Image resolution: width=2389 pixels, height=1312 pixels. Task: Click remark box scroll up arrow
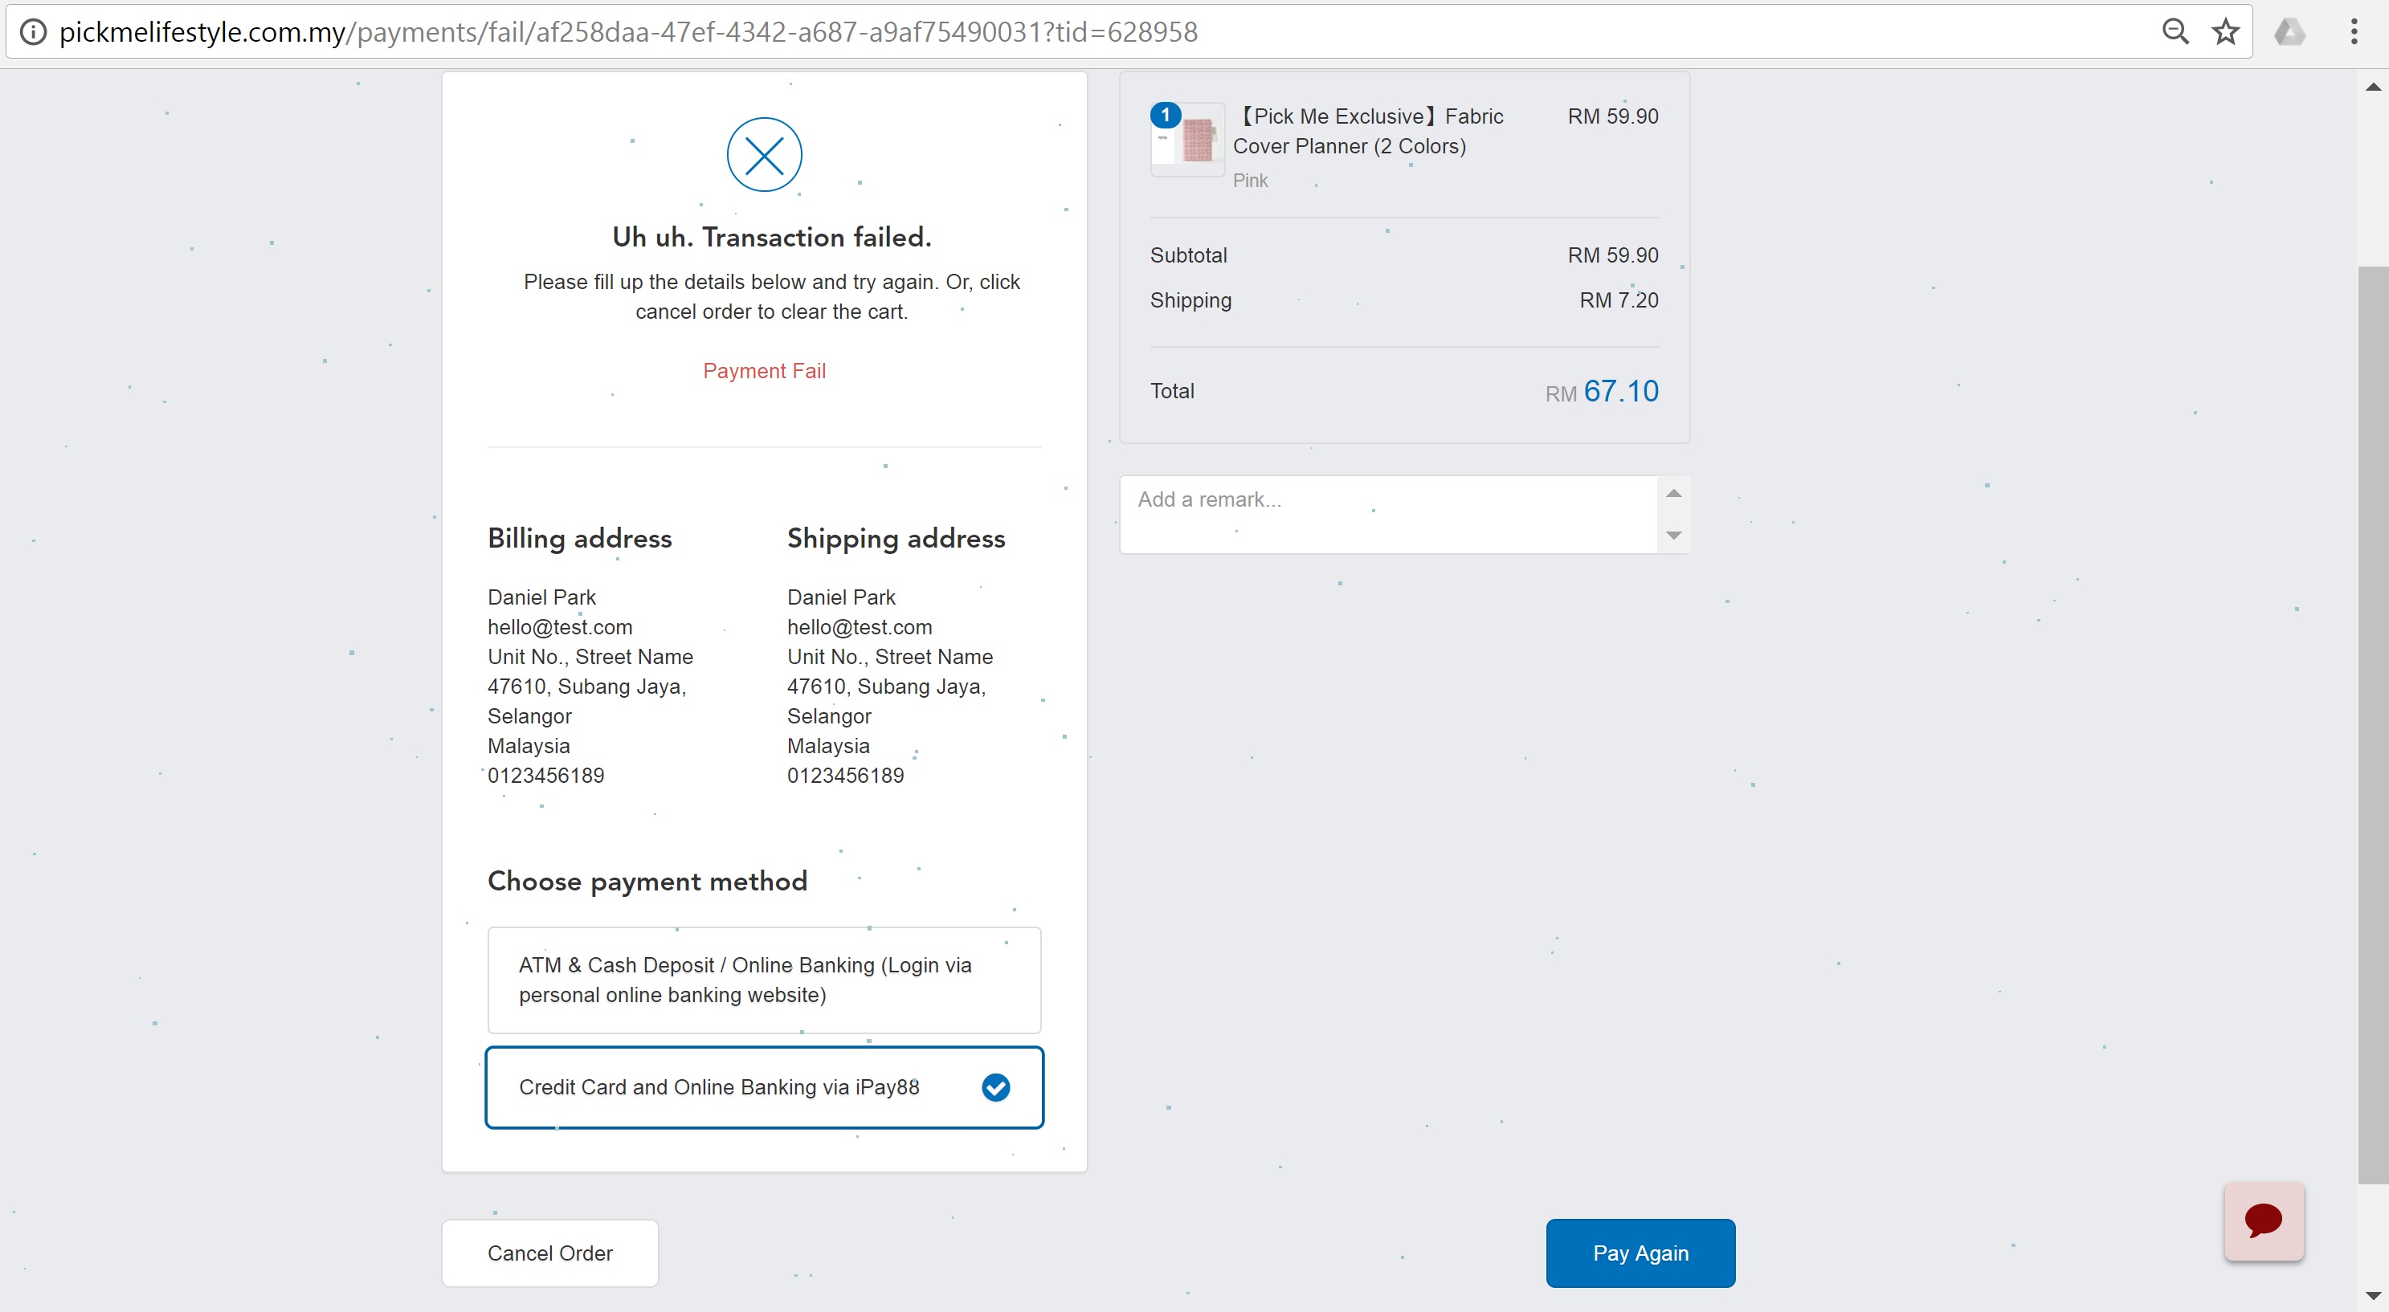click(x=1673, y=494)
